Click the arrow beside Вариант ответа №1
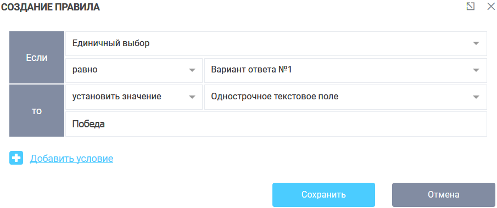This screenshot has height=208, width=497. pyautogui.click(x=476, y=70)
